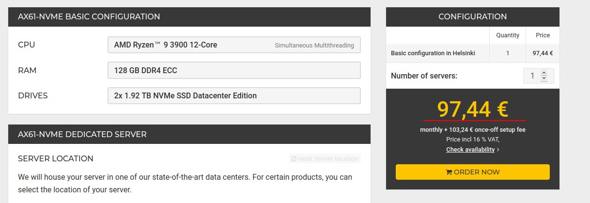590x203 pixels.
Task: Click the refresh icon beside reset Server location
Action: pos(294,159)
